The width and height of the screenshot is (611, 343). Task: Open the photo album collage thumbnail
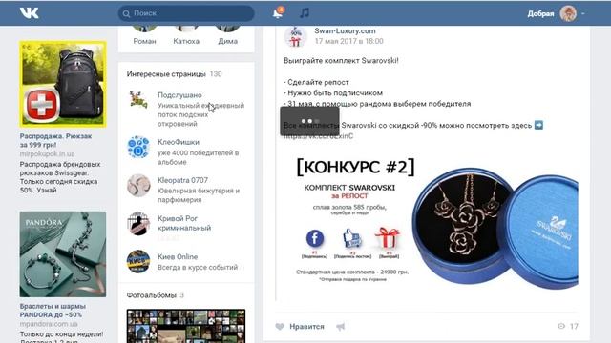coord(186,326)
